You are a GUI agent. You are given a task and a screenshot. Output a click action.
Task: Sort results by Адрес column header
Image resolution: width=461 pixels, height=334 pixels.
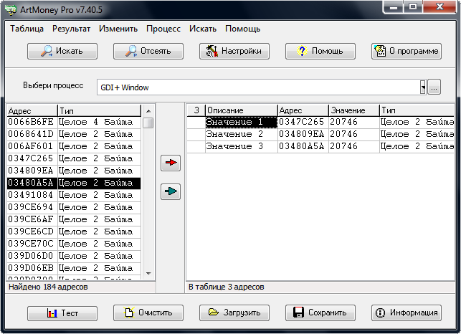(32, 110)
